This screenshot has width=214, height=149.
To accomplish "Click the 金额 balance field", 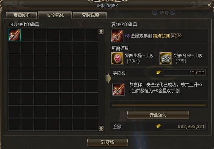I will [x=184, y=126].
